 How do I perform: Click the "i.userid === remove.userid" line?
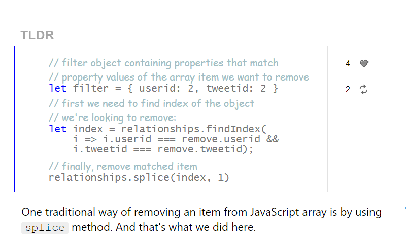[x=176, y=139]
